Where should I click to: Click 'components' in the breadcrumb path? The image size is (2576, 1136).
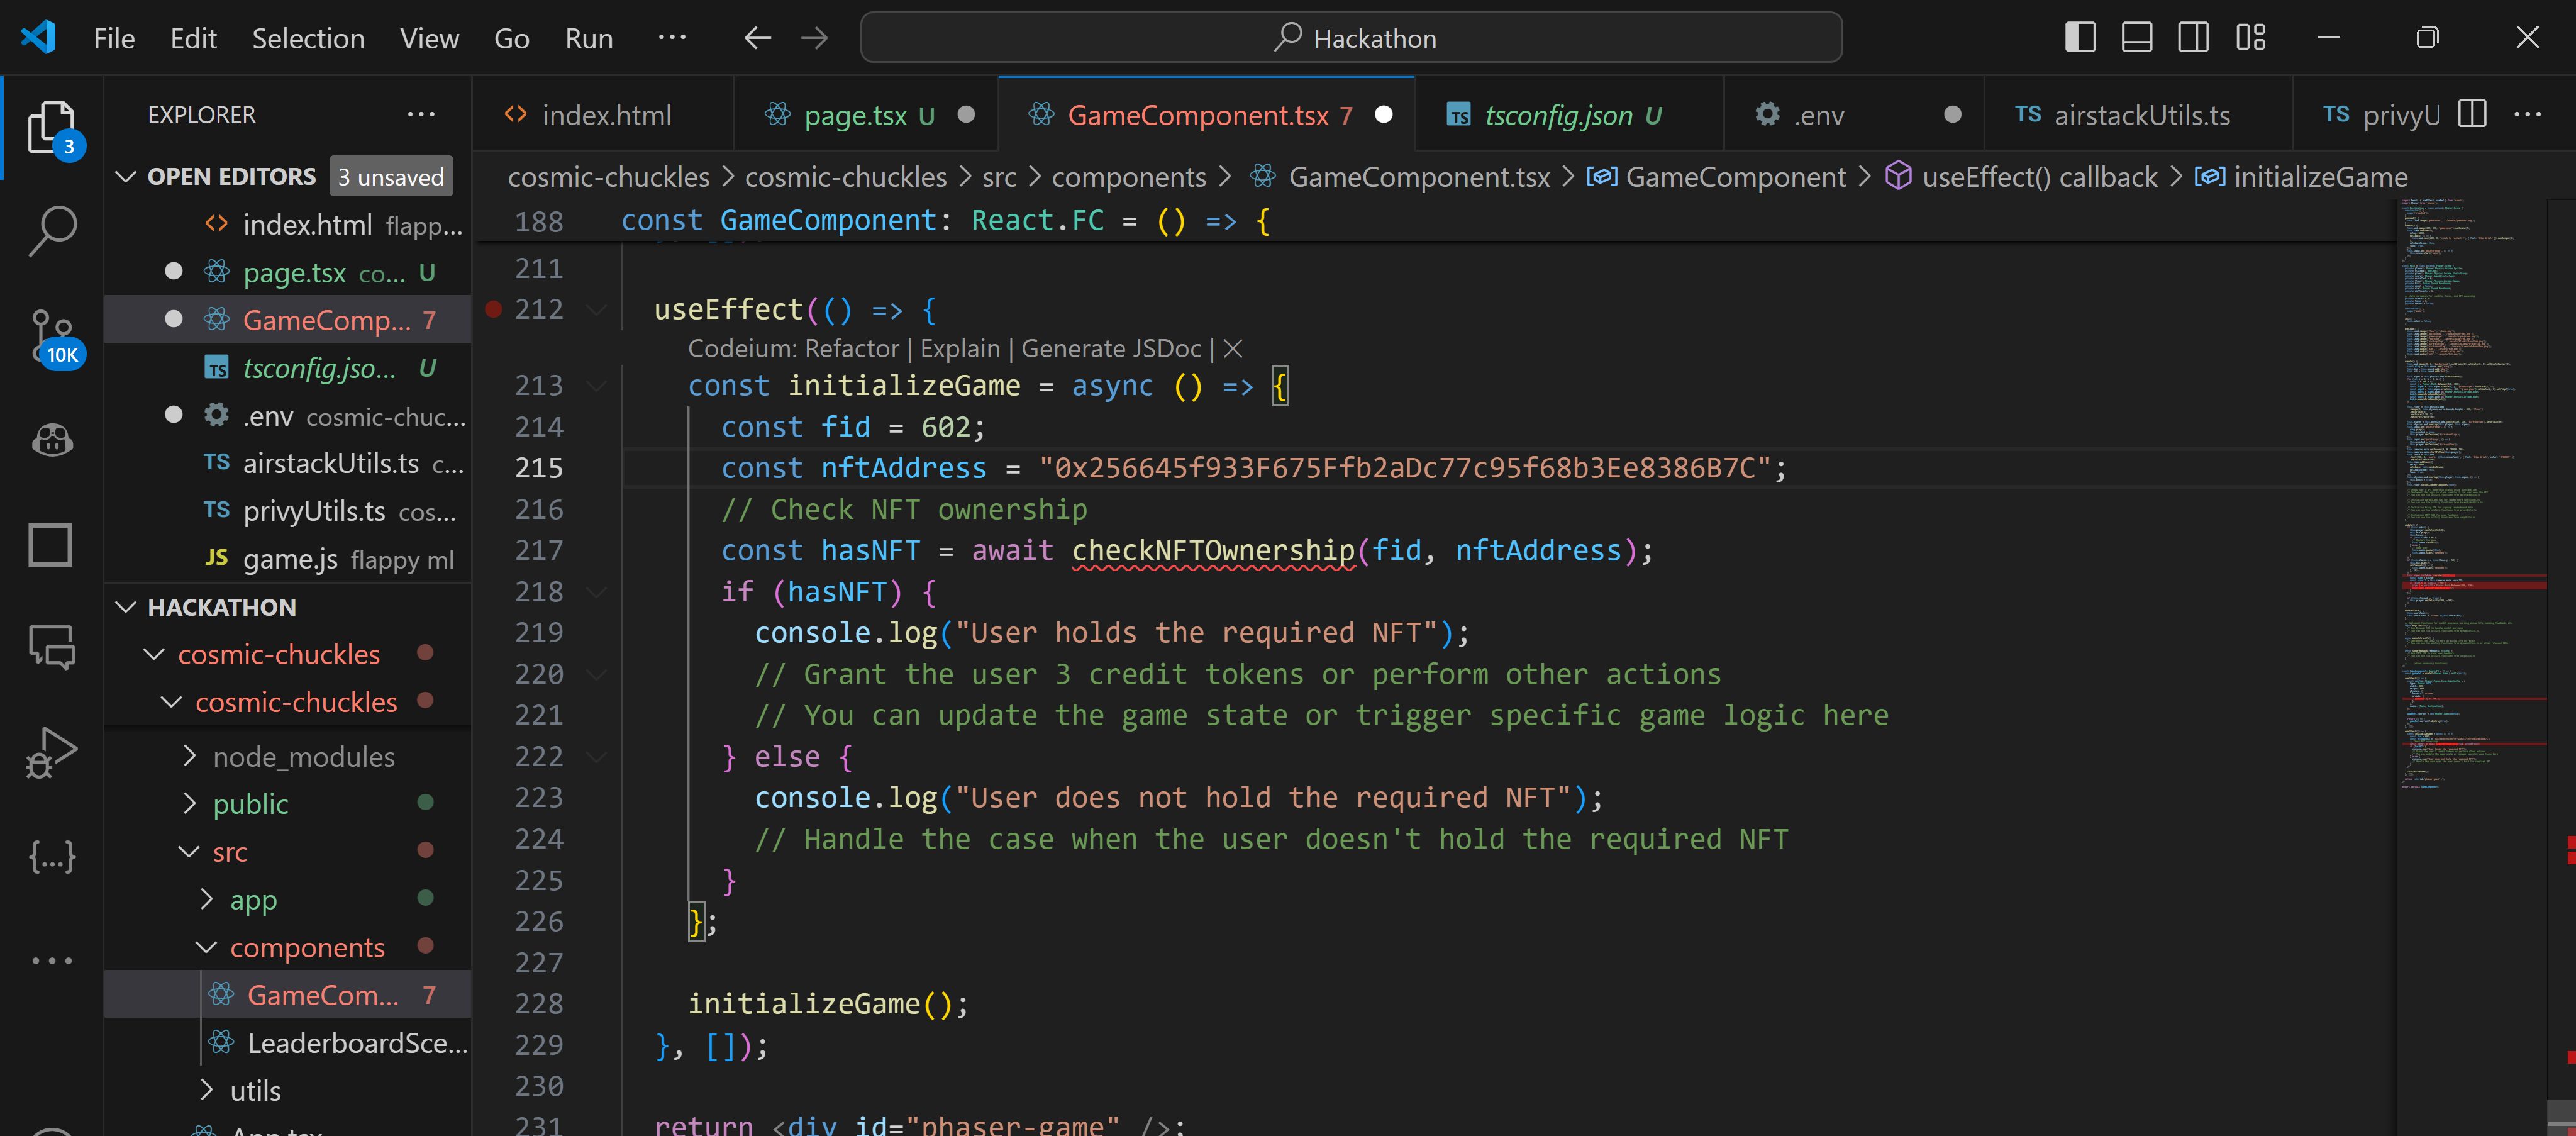1128,177
